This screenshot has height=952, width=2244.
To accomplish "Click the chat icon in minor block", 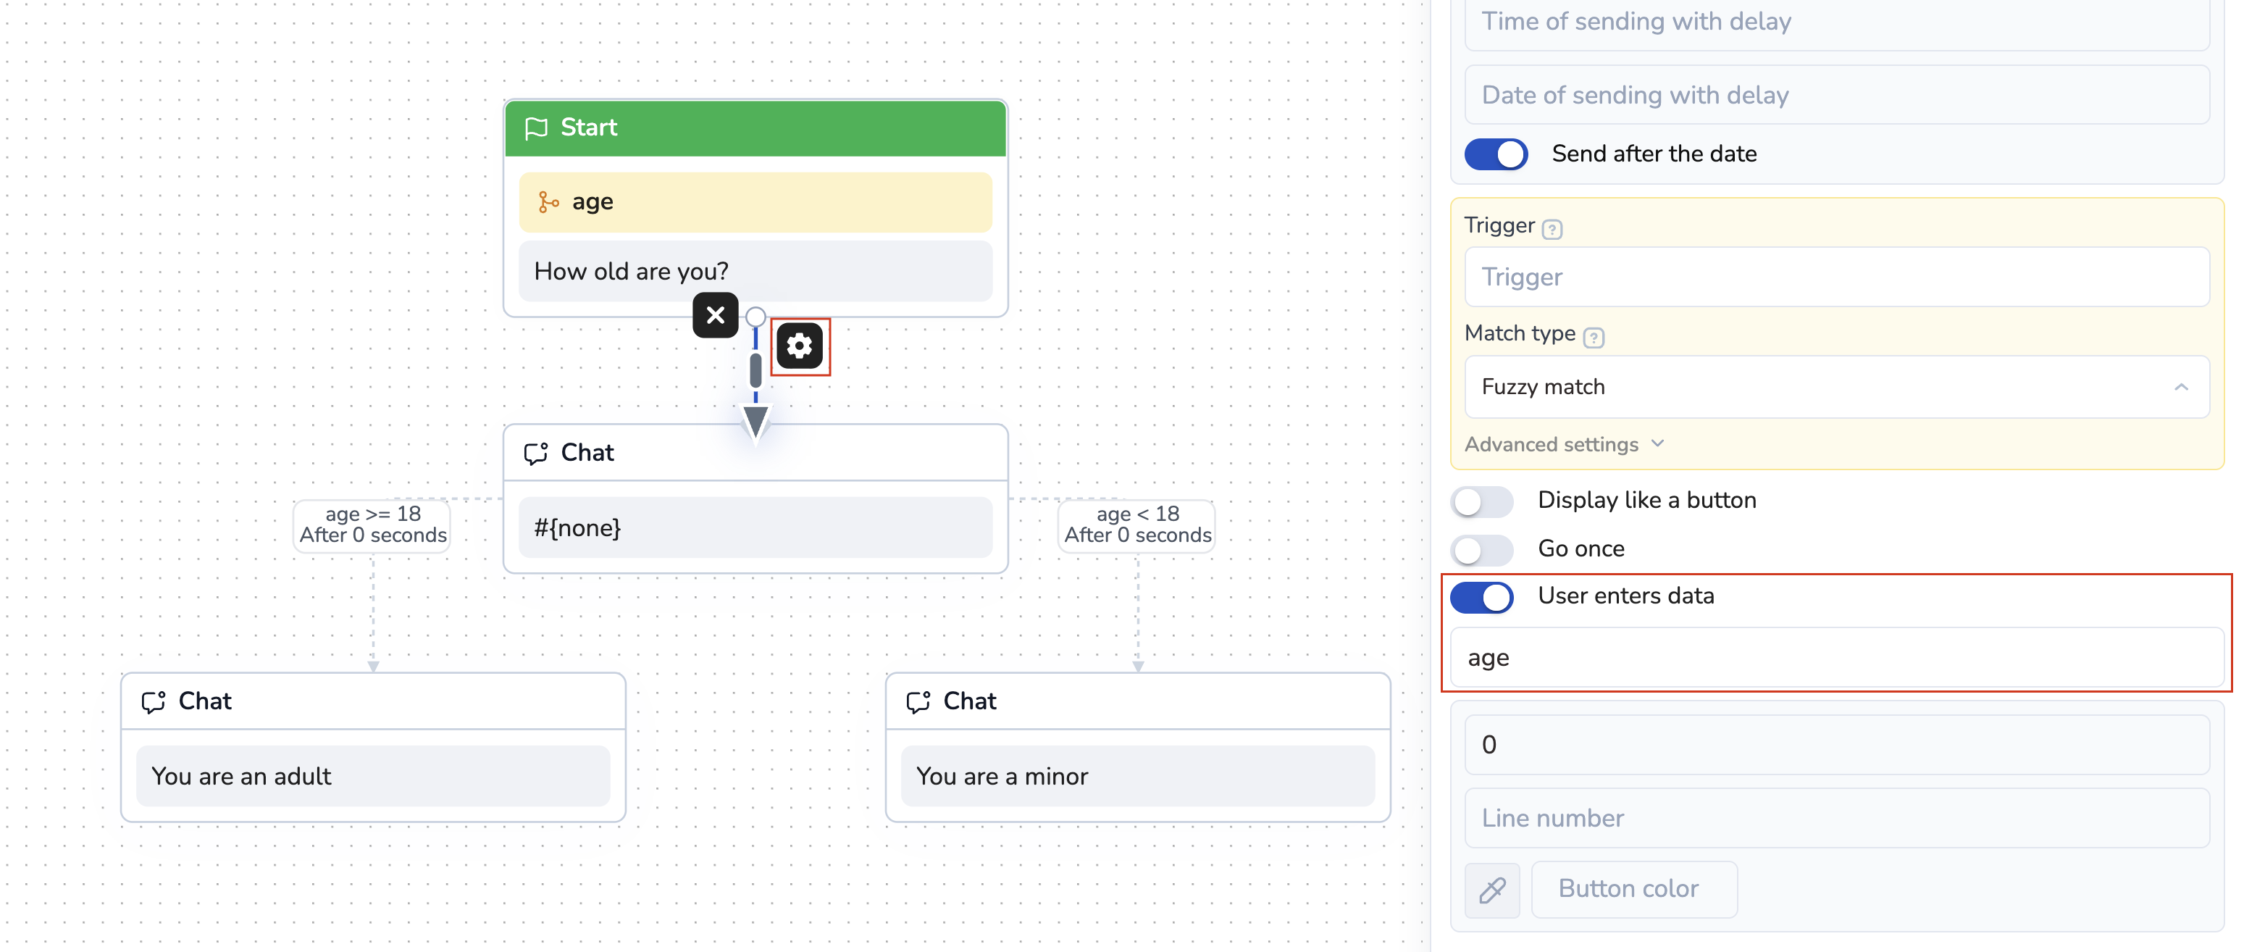I will pyautogui.click(x=918, y=702).
